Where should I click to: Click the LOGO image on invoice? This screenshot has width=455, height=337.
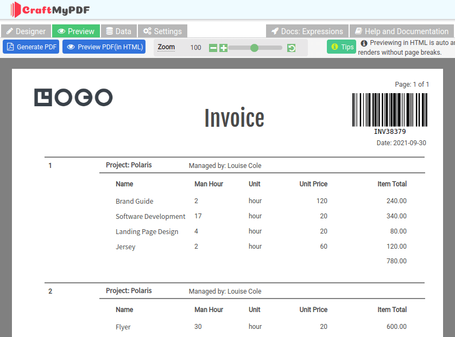73,98
